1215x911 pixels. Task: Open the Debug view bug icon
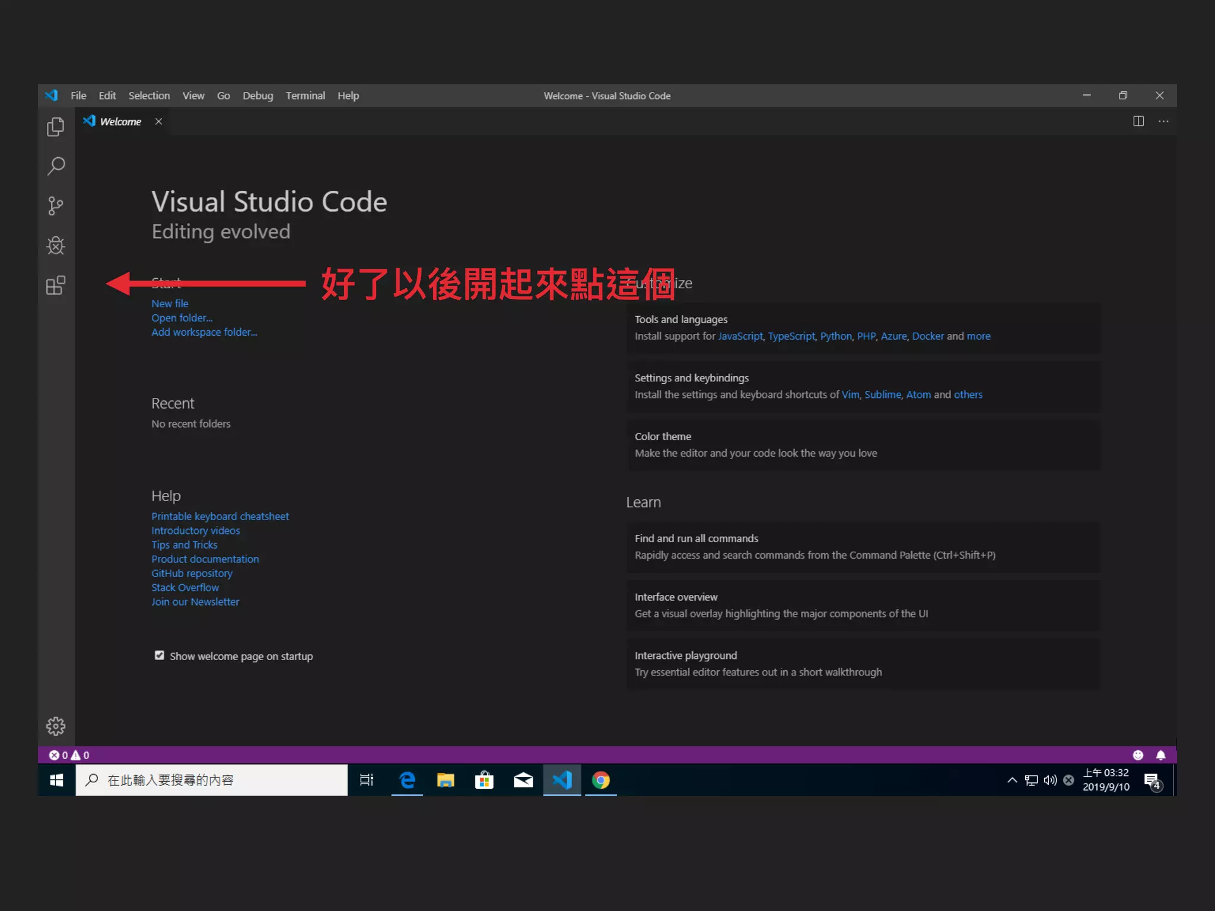56,246
